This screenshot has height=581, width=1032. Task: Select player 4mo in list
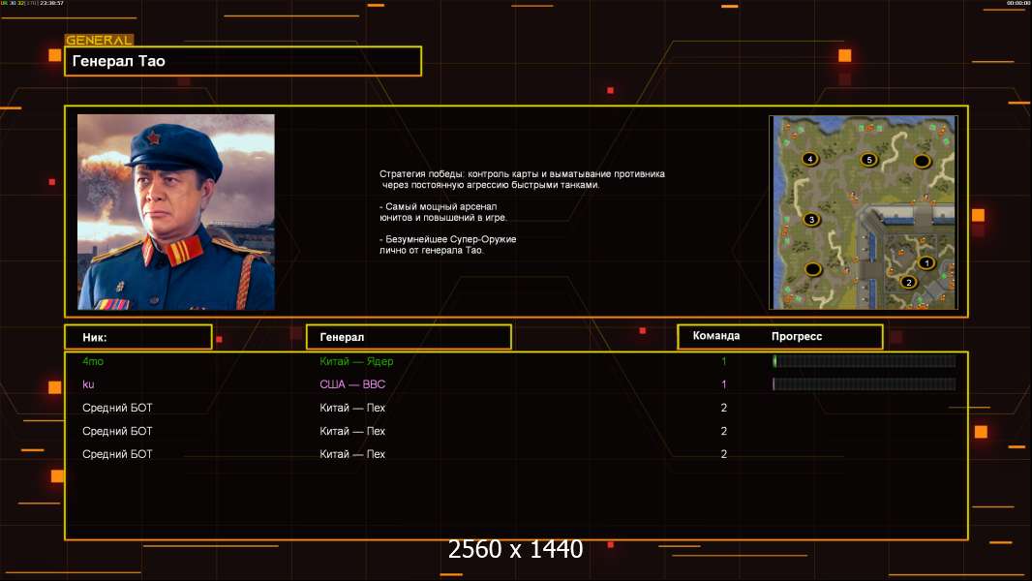tap(93, 361)
